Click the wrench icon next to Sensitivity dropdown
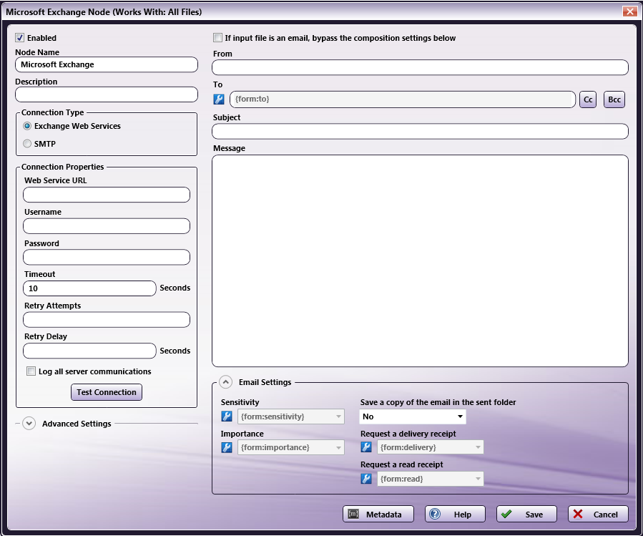The height and width of the screenshot is (536, 643). point(227,416)
